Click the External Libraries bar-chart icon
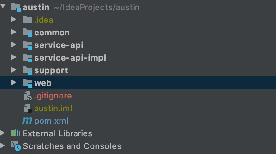The image size is (276, 154). 16,133
